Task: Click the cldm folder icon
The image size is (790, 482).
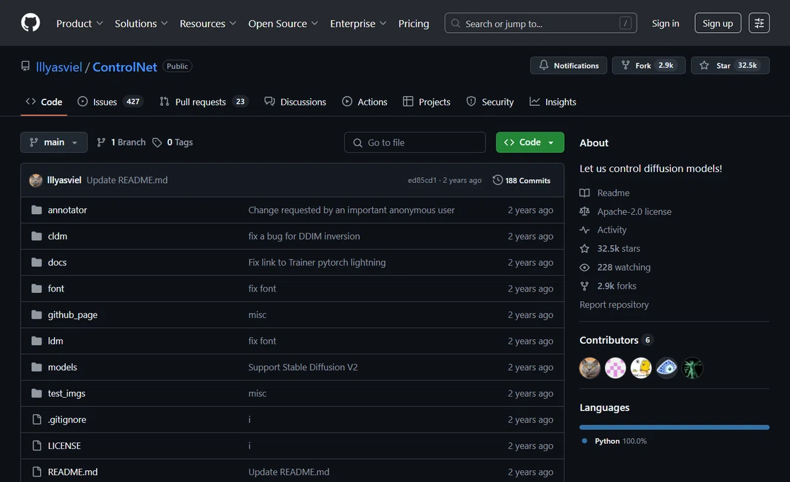Action: pos(36,236)
